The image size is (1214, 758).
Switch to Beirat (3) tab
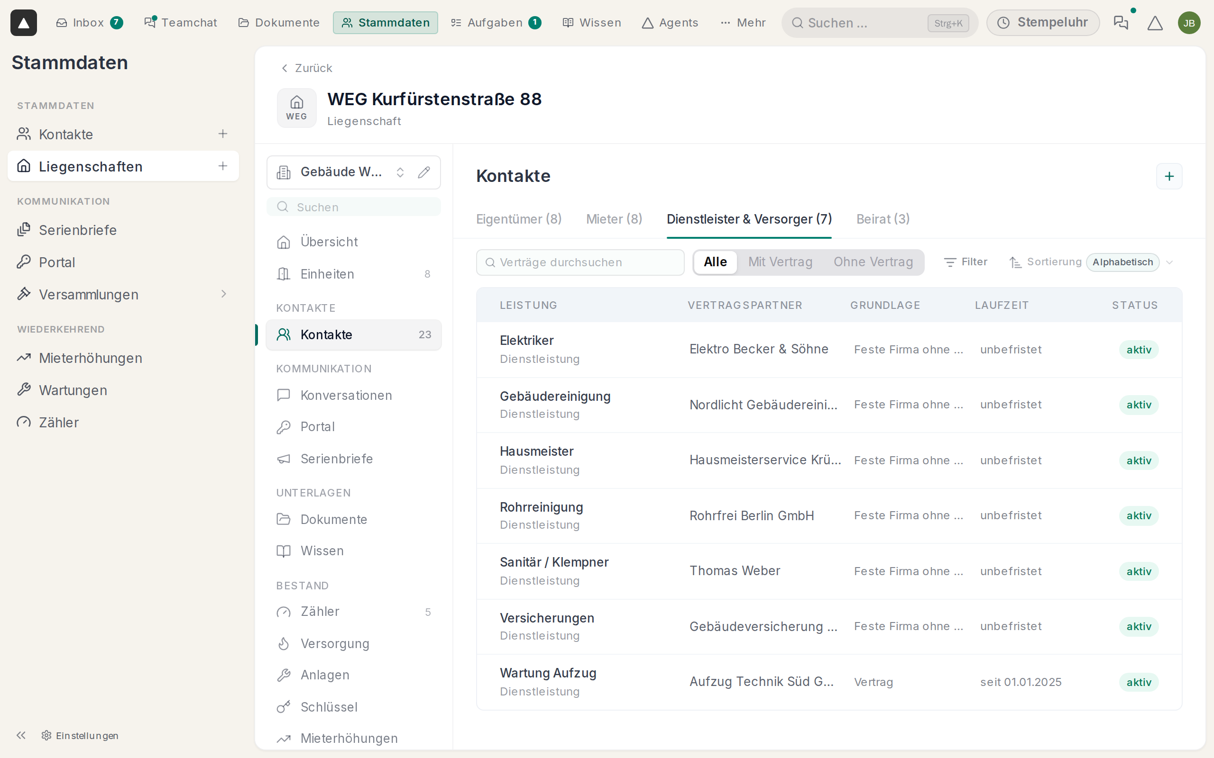[883, 219]
